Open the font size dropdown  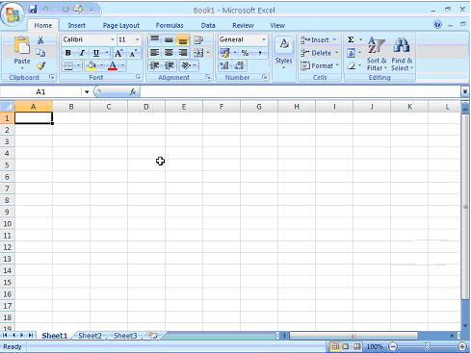137,39
